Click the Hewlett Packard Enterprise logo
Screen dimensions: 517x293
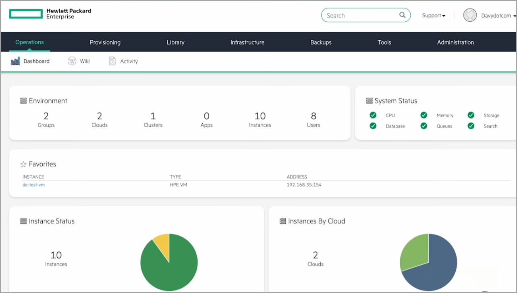coord(50,14)
